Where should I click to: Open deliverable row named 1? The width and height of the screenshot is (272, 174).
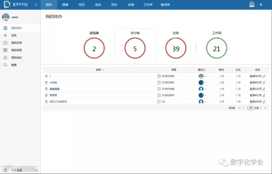pos(50,76)
